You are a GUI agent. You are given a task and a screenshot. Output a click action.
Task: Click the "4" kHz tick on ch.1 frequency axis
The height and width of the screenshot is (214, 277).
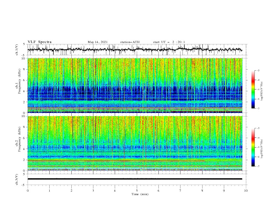[25, 91]
